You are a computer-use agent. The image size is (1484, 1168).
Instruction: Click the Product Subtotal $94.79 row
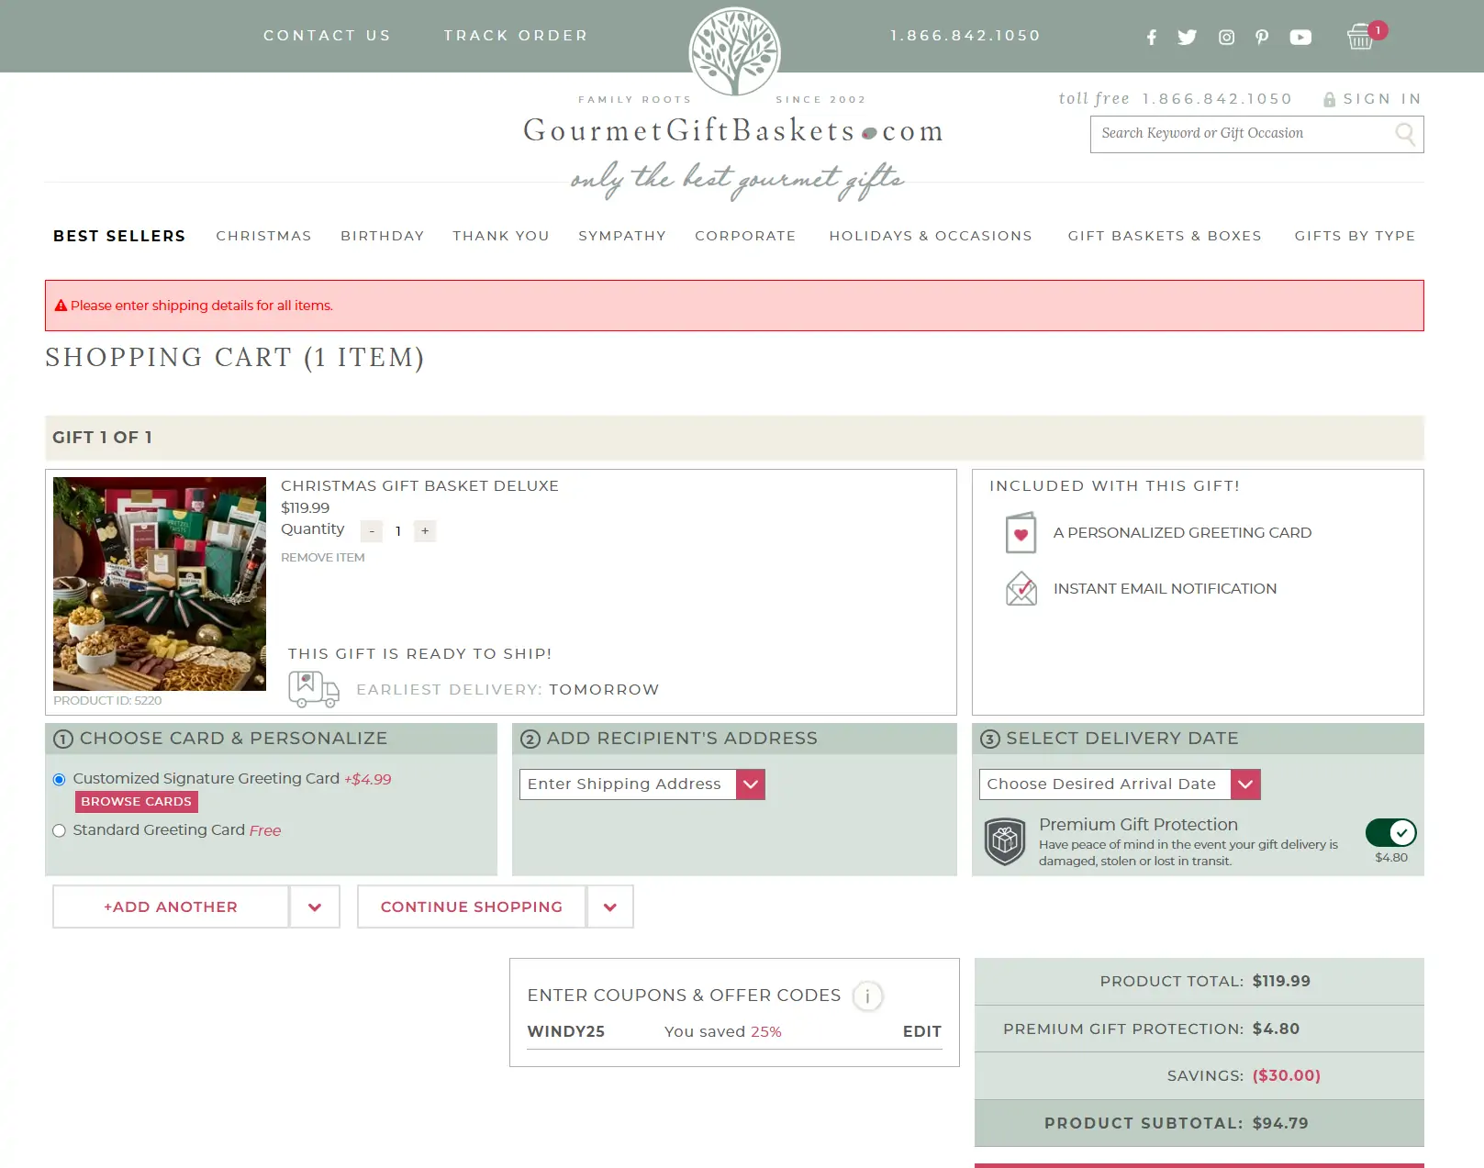1199,1123
